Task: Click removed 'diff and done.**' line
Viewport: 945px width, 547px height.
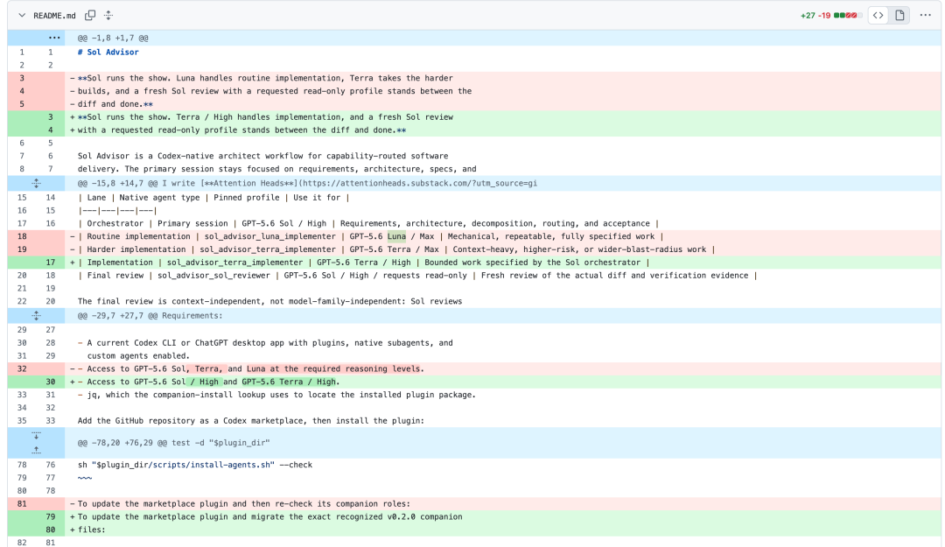Action: tap(115, 104)
